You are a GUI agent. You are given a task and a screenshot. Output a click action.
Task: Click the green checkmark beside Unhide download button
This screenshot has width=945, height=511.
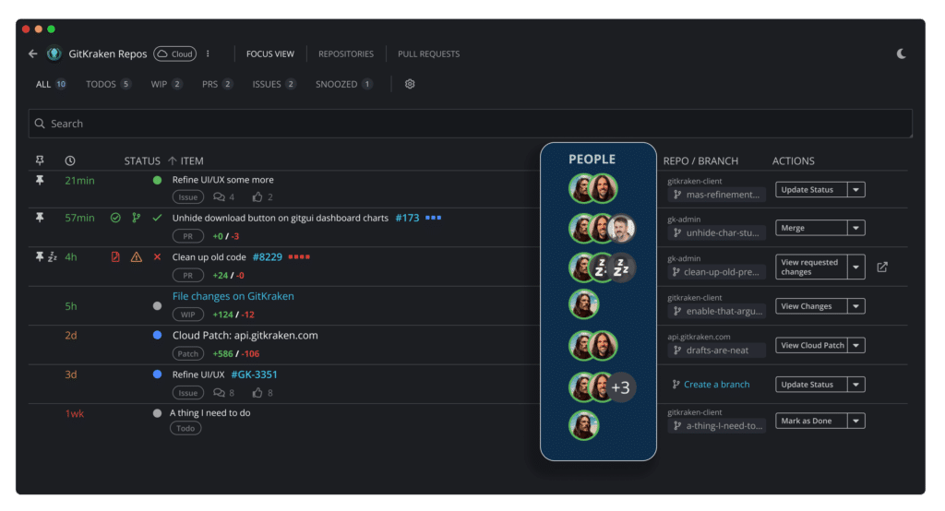click(157, 218)
